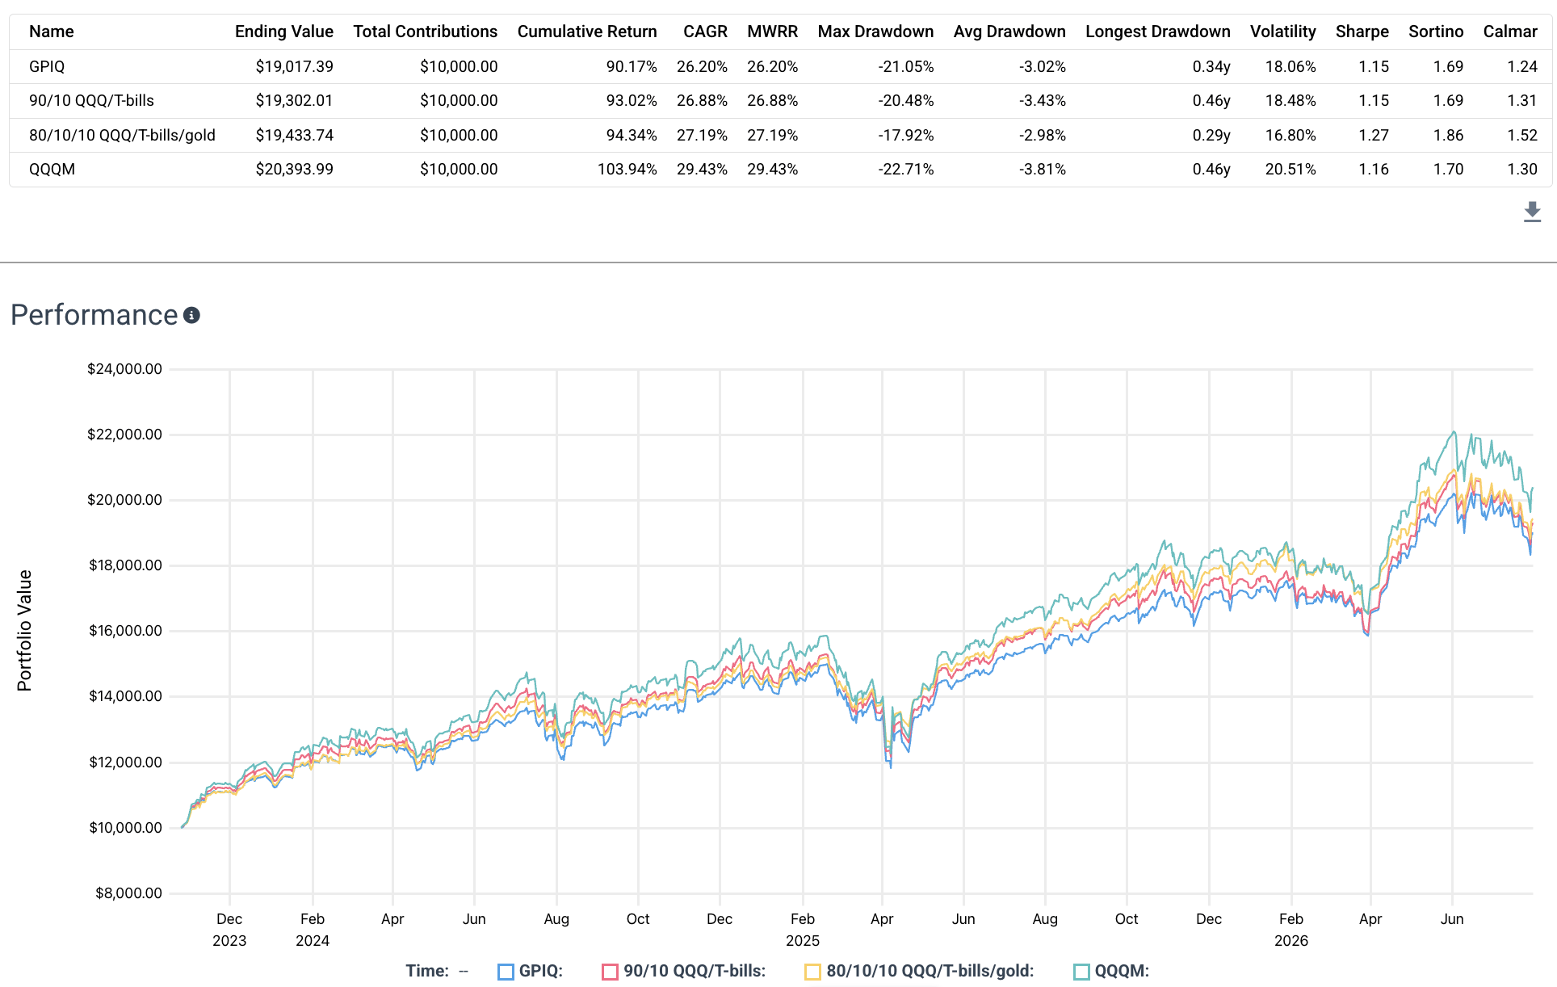
Task: Toggle the 90/10 QQQ/T-bills legend swatch
Action: pos(610,972)
